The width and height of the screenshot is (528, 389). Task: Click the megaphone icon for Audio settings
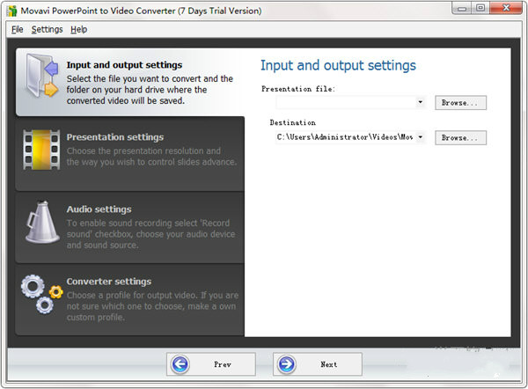[41, 224]
